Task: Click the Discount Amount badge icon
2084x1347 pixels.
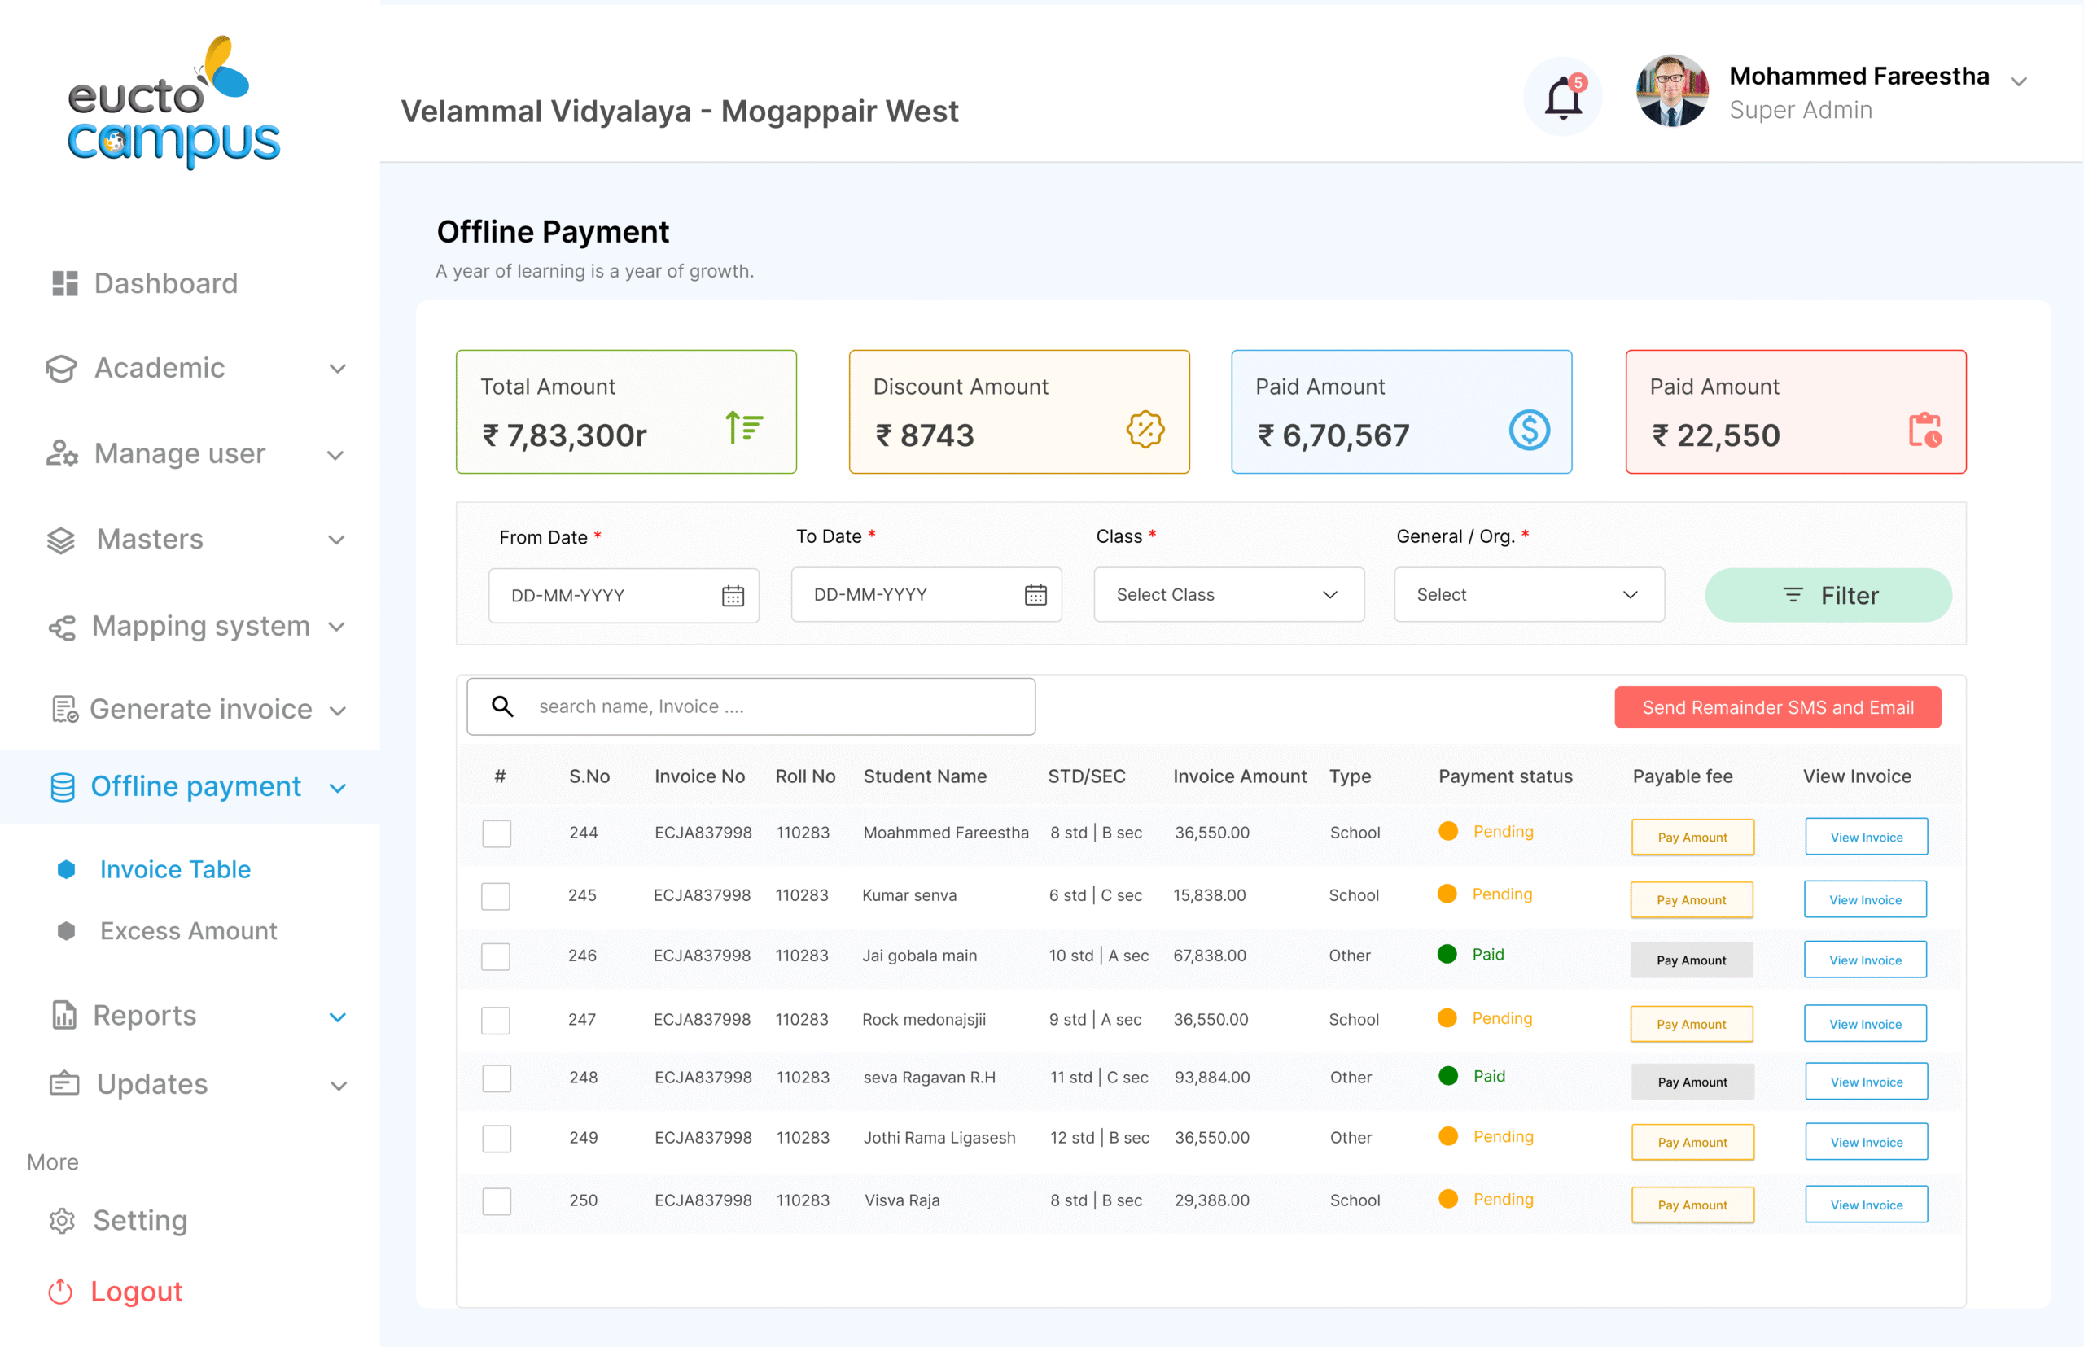Action: tap(1145, 429)
